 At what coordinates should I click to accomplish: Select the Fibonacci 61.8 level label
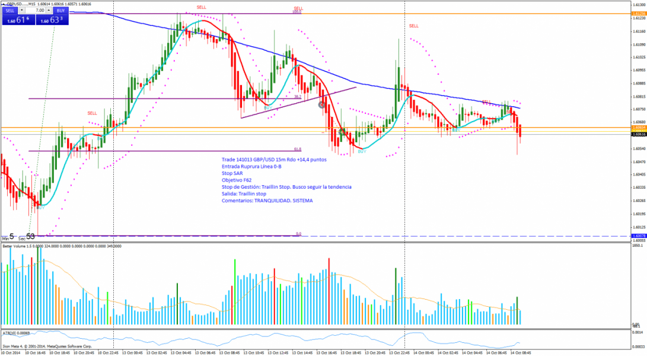pos(297,150)
